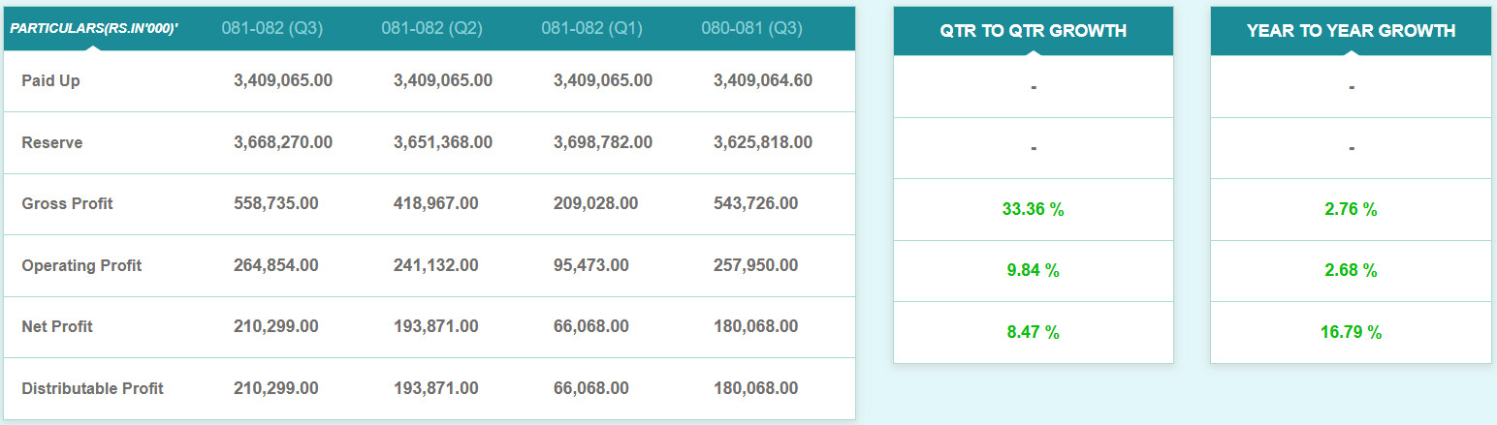Screen dimensions: 1497x425
Task: Click the 9.84 % quarterly growth value
Action: [1034, 271]
